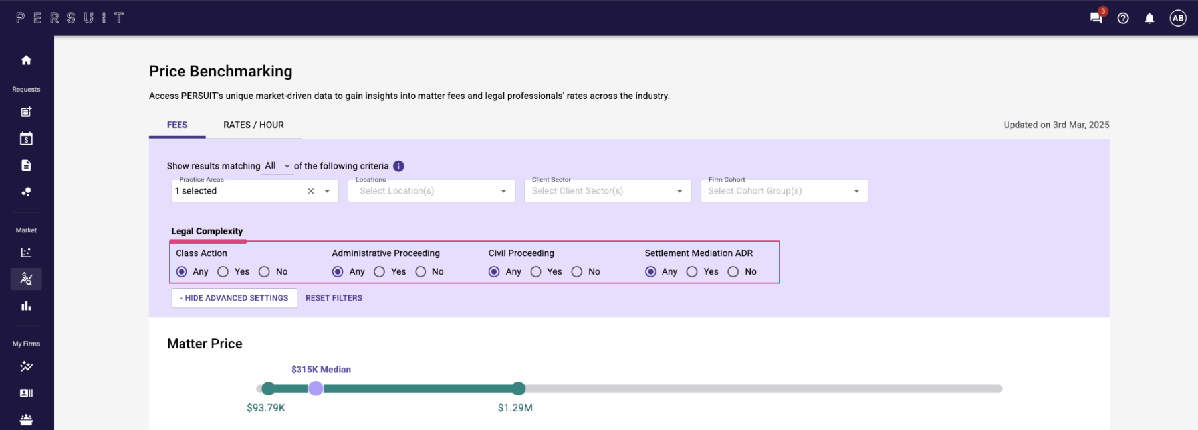Open the Firm Cohort dropdown
This screenshot has width=1198, height=430.
(856, 191)
